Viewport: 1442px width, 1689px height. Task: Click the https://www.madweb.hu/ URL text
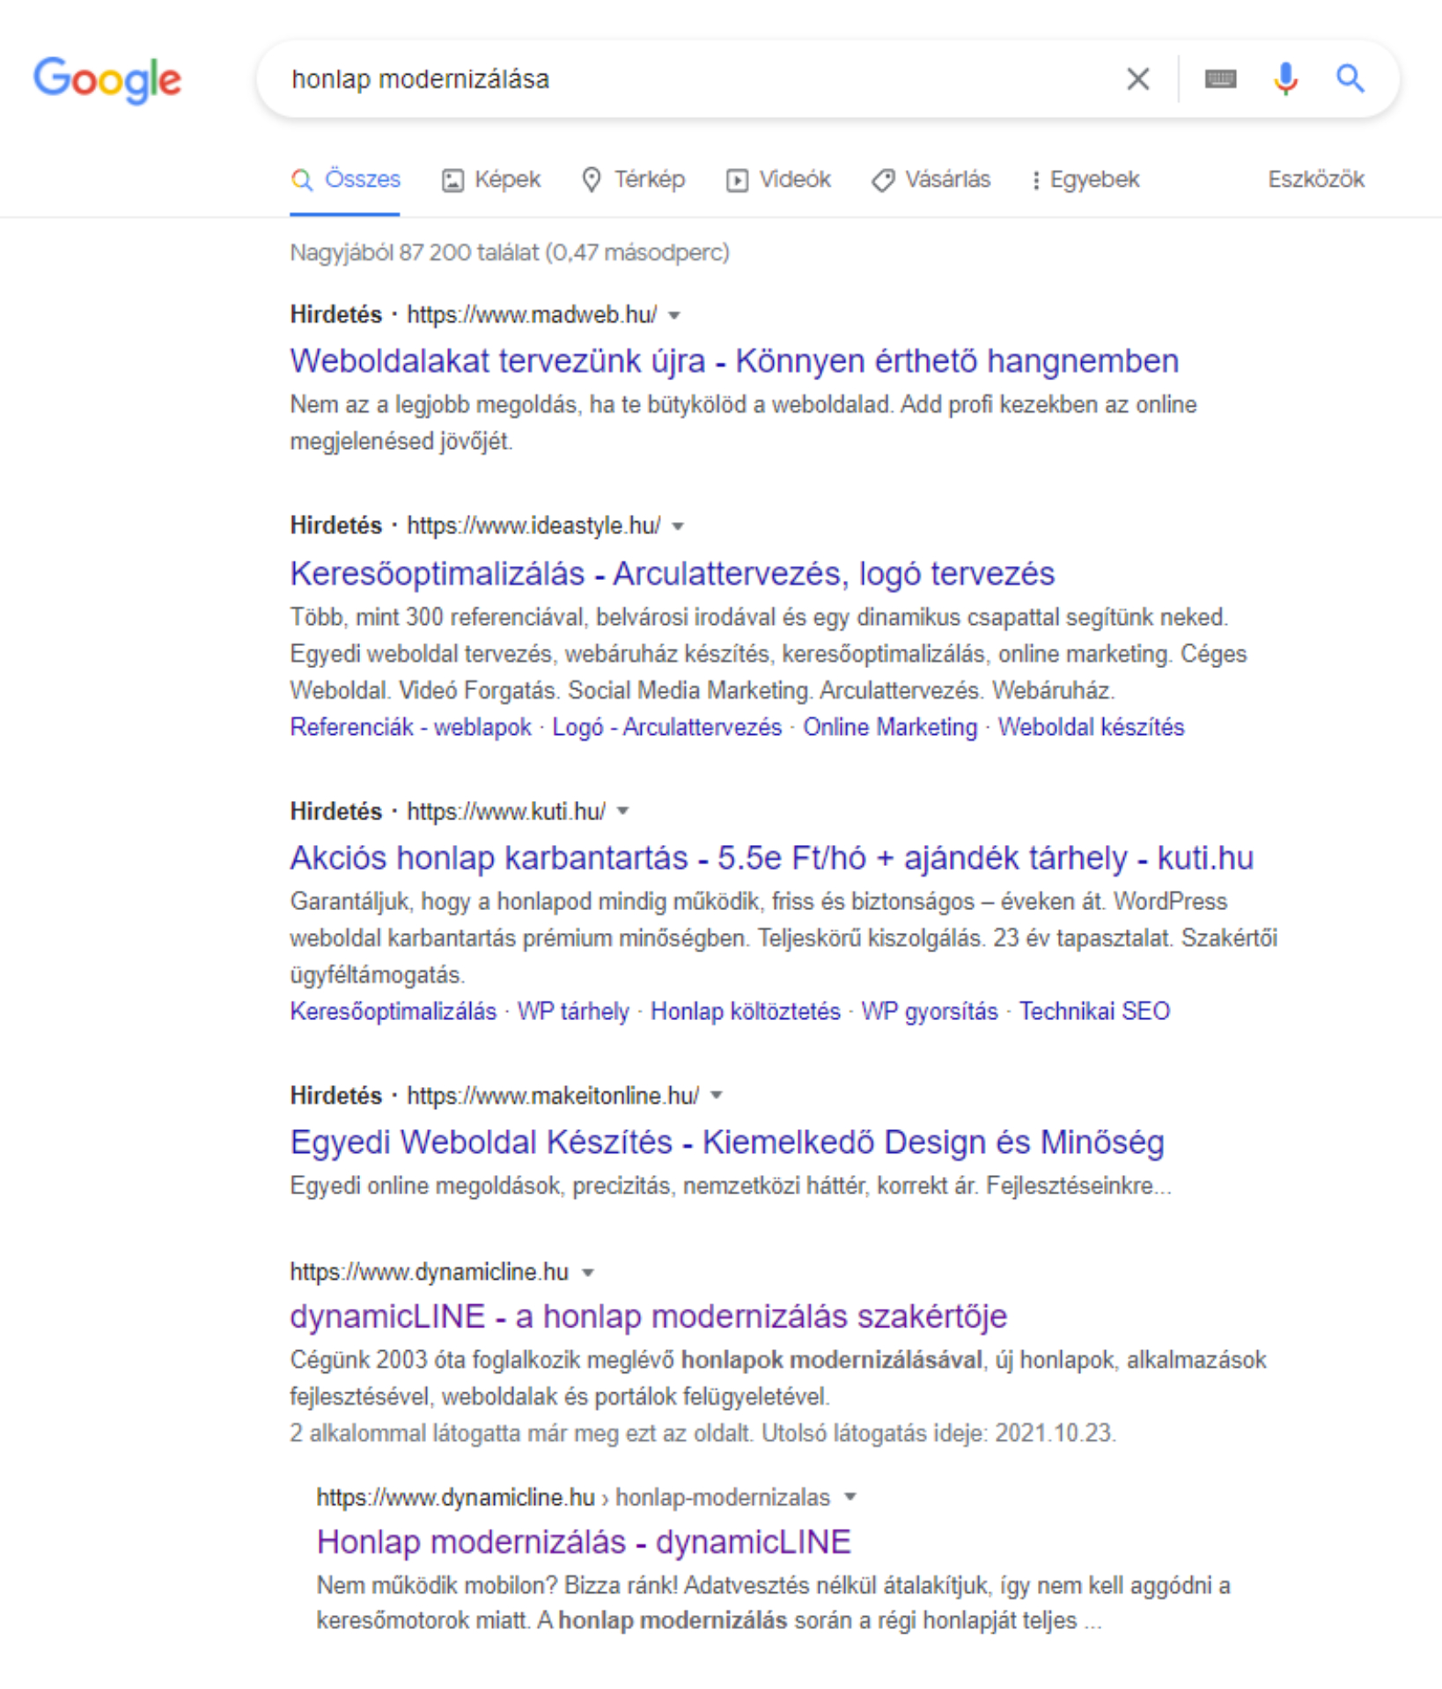532,315
